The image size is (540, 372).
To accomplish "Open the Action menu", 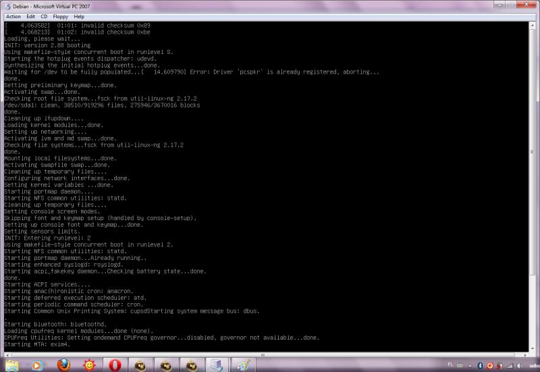I will (x=13, y=16).
